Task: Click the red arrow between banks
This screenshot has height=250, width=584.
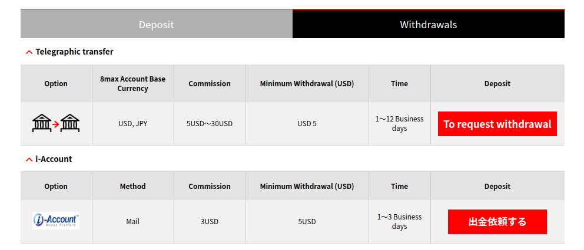Action: [56, 124]
